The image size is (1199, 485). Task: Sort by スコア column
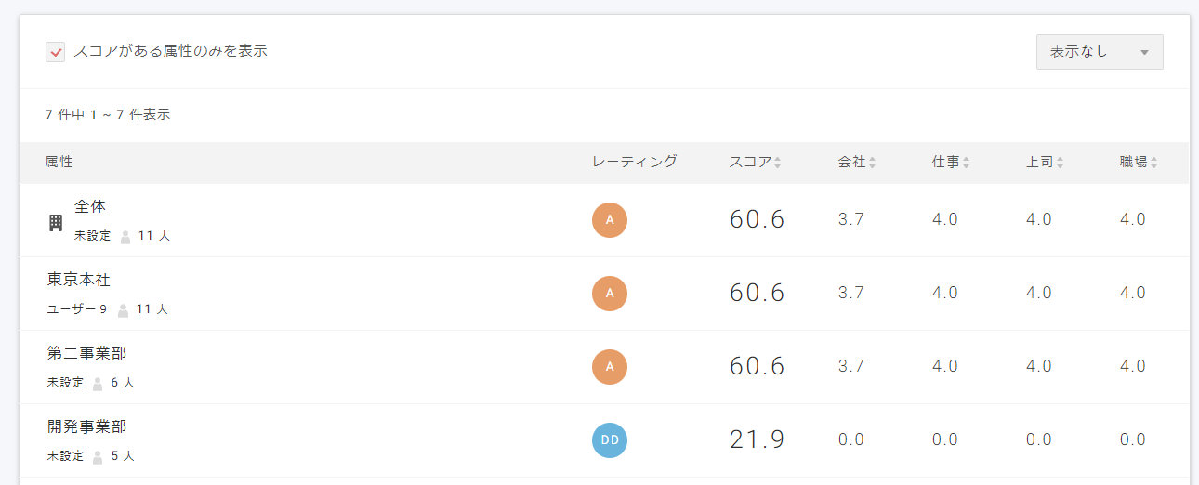(x=755, y=163)
